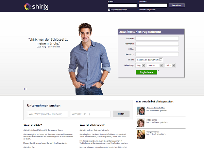Viewport: 204px width, 155px height.
Task: Open the Jahr birthday dropdown
Action: (170, 66)
